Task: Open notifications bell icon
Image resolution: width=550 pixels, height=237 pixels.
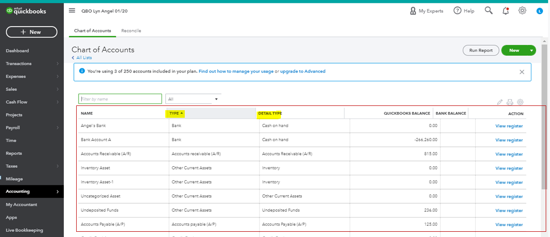Action: click(x=506, y=11)
